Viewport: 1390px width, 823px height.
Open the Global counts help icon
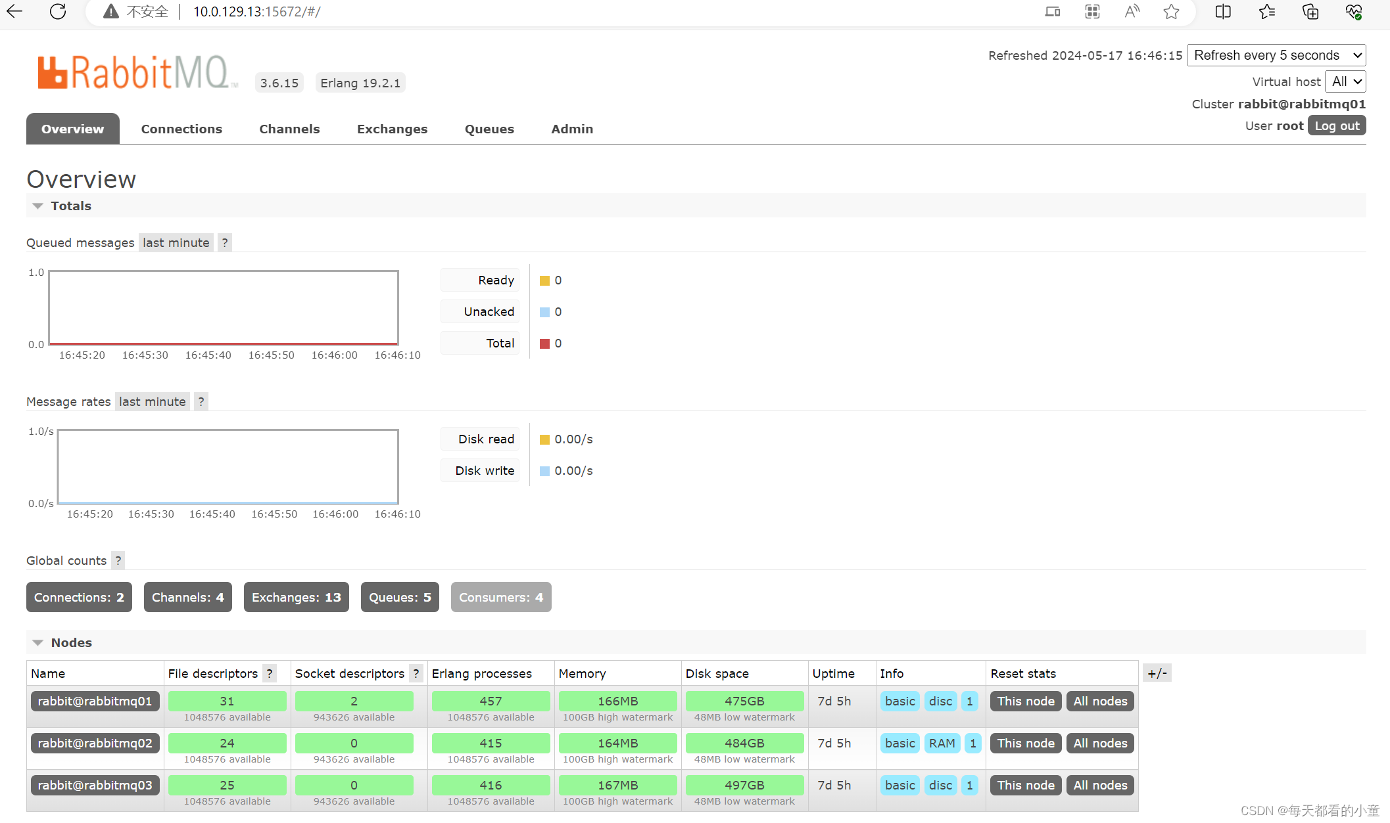point(118,560)
